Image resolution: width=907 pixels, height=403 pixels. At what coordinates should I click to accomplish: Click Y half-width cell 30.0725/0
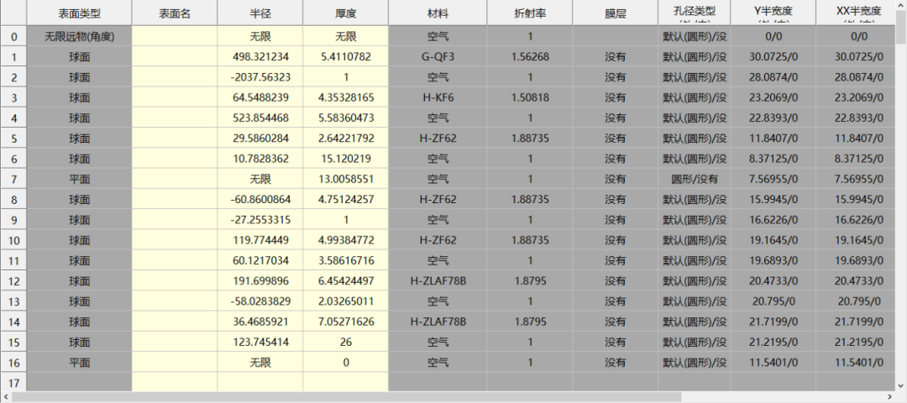[773, 56]
